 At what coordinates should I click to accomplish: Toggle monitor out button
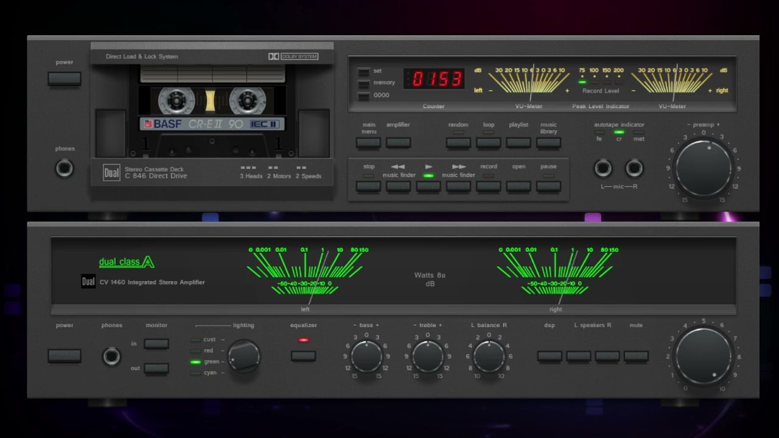click(156, 369)
